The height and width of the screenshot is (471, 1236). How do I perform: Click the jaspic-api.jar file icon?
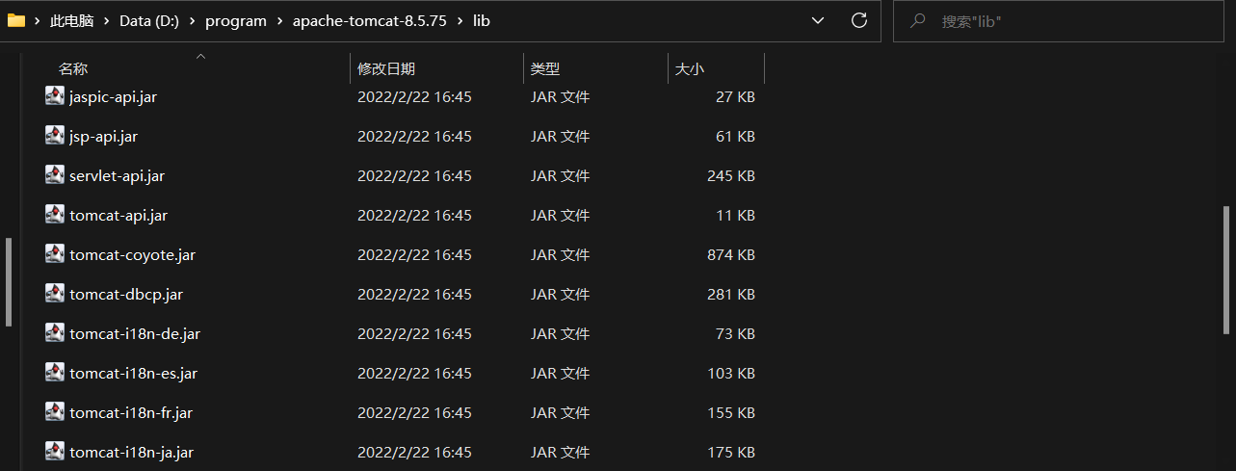pyautogui.click(x=55, y=96)
